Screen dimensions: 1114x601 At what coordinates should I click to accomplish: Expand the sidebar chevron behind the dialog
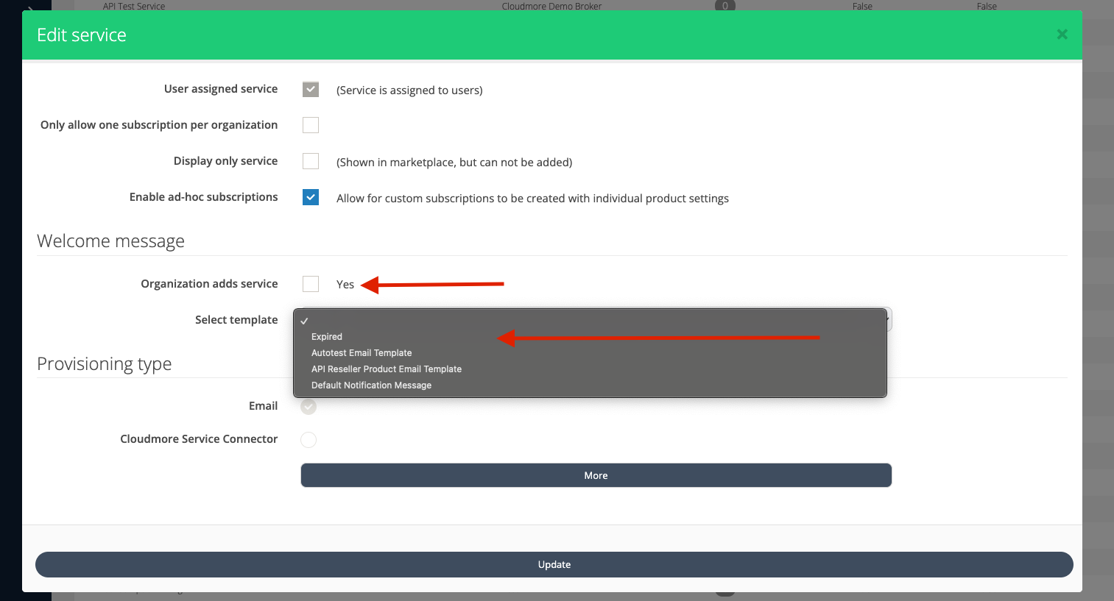29,9
